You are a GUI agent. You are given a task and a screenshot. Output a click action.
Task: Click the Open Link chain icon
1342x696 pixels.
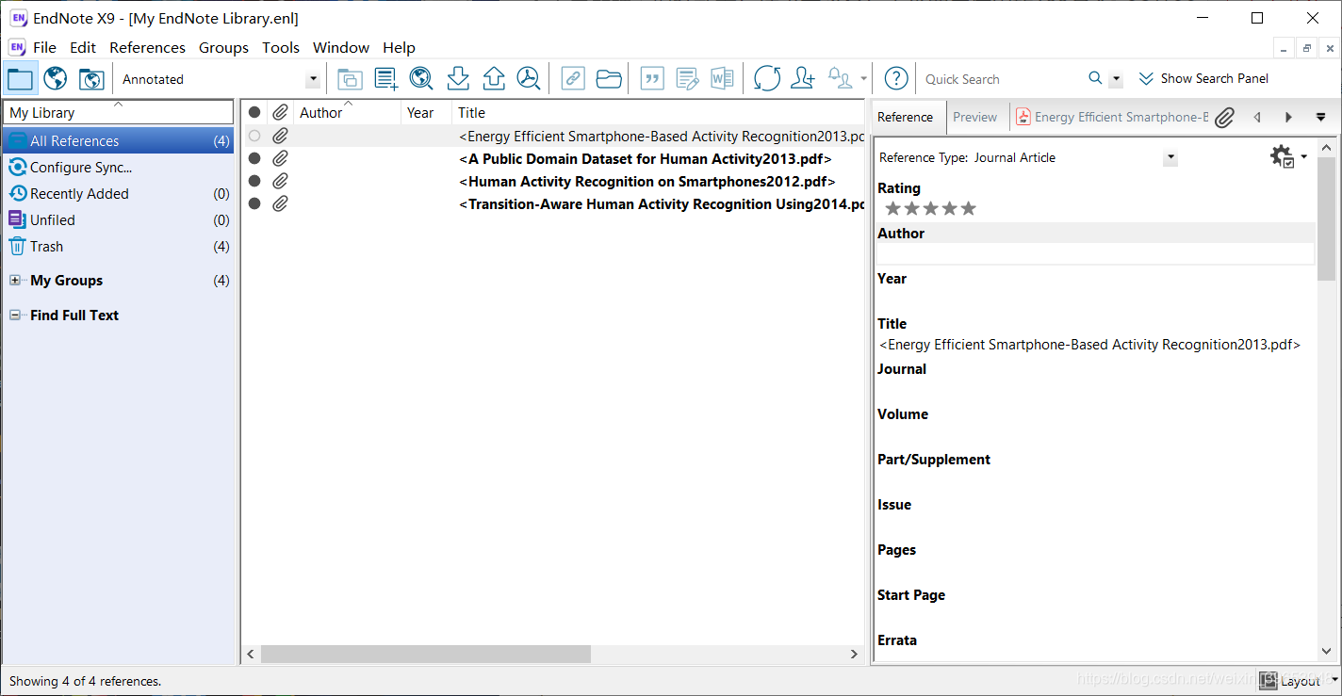click(573, 79)
